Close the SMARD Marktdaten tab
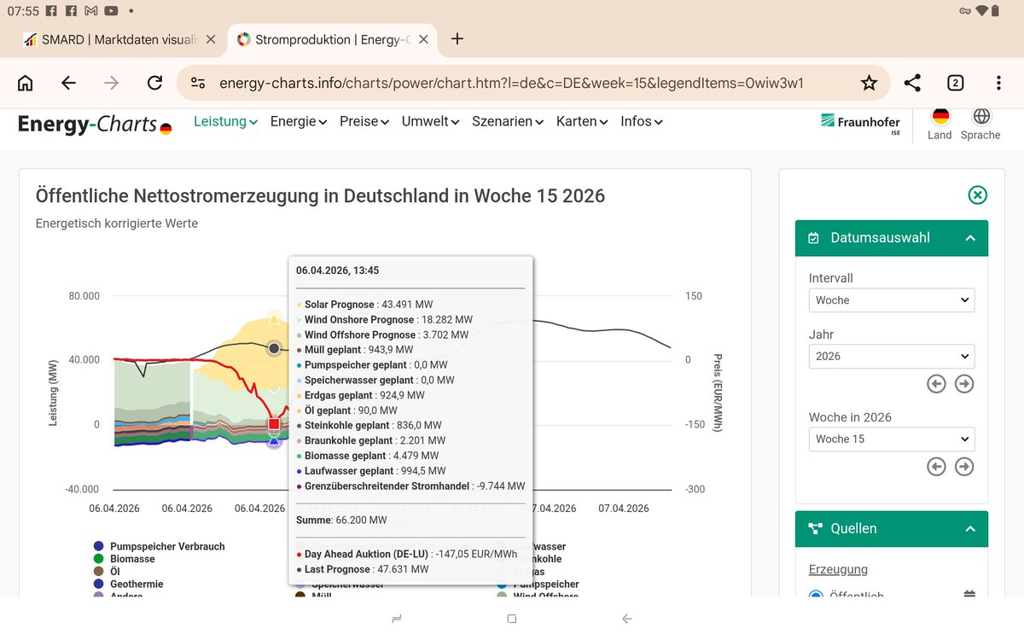 pyautogui.click(x=211, y=39)
